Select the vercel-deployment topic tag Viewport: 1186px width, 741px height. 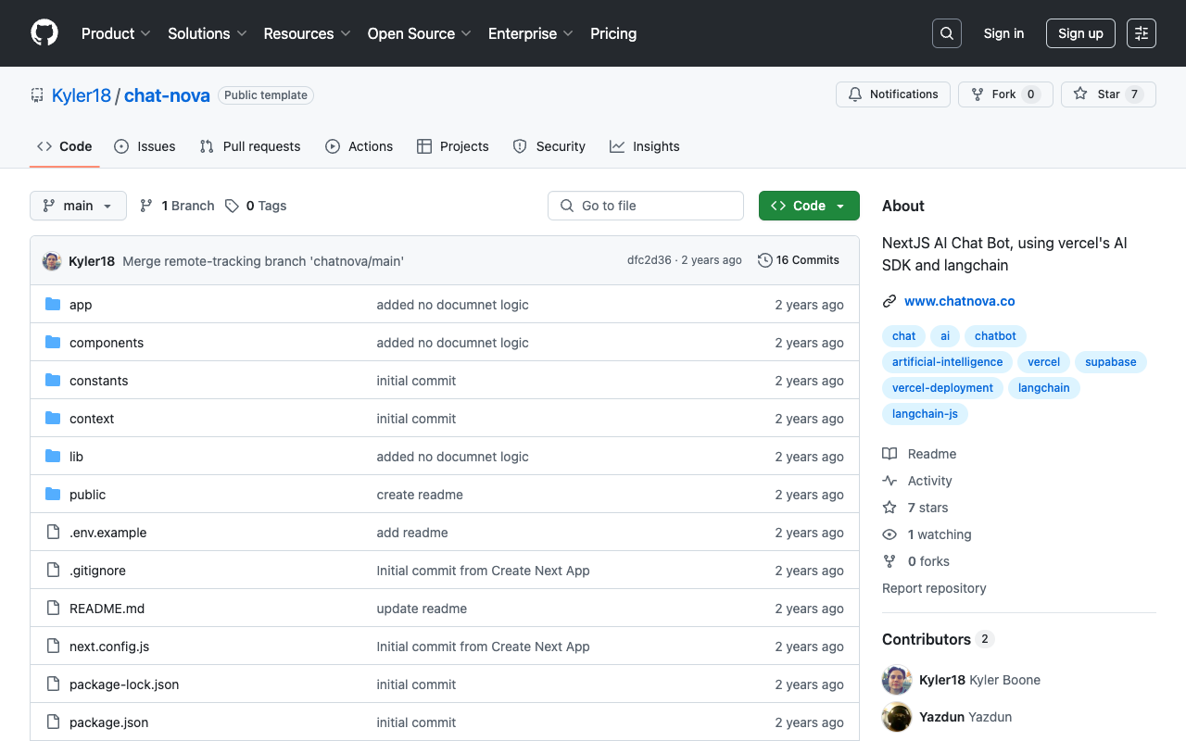pyautogui.click(x=942, y=388)
